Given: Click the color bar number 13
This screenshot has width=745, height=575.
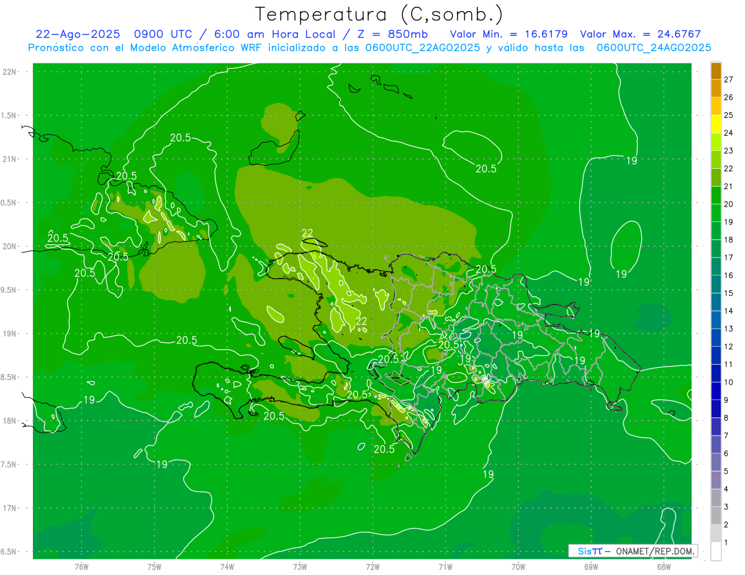Looking at the screenshot, I should pos(729,329).
